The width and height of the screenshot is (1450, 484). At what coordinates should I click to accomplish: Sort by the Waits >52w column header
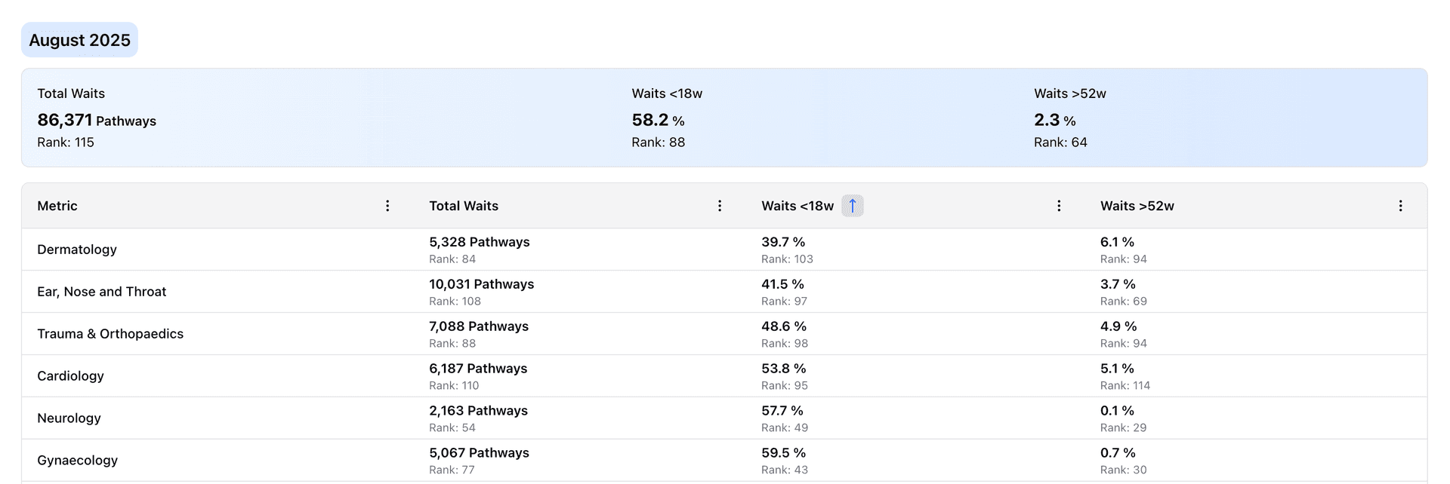pos(1137,206)
